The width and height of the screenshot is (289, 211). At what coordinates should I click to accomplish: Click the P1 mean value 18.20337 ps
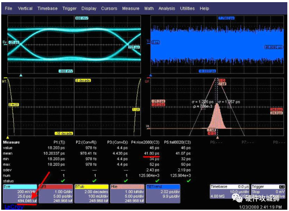(54, 153)
